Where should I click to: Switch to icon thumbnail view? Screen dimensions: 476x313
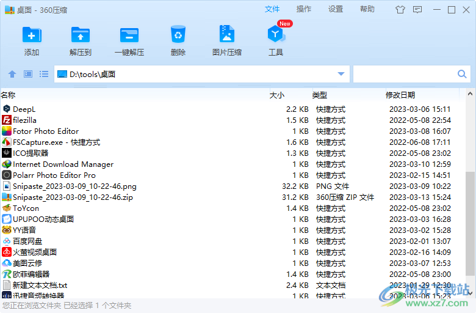tap(28, 74)
